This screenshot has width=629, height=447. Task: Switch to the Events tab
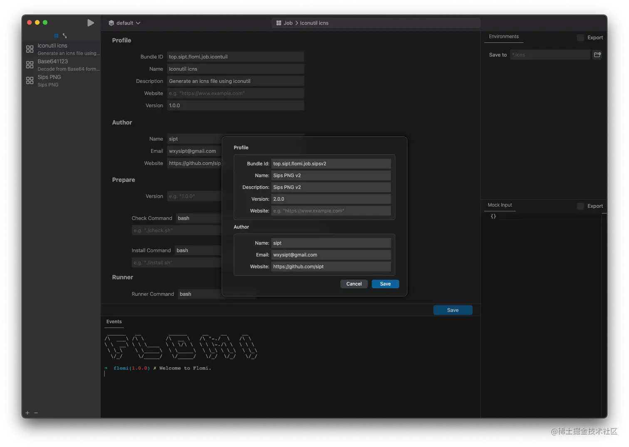tap(114, 322)
